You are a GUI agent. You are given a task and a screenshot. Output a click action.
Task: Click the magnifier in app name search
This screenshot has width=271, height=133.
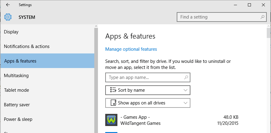point(186,77)
